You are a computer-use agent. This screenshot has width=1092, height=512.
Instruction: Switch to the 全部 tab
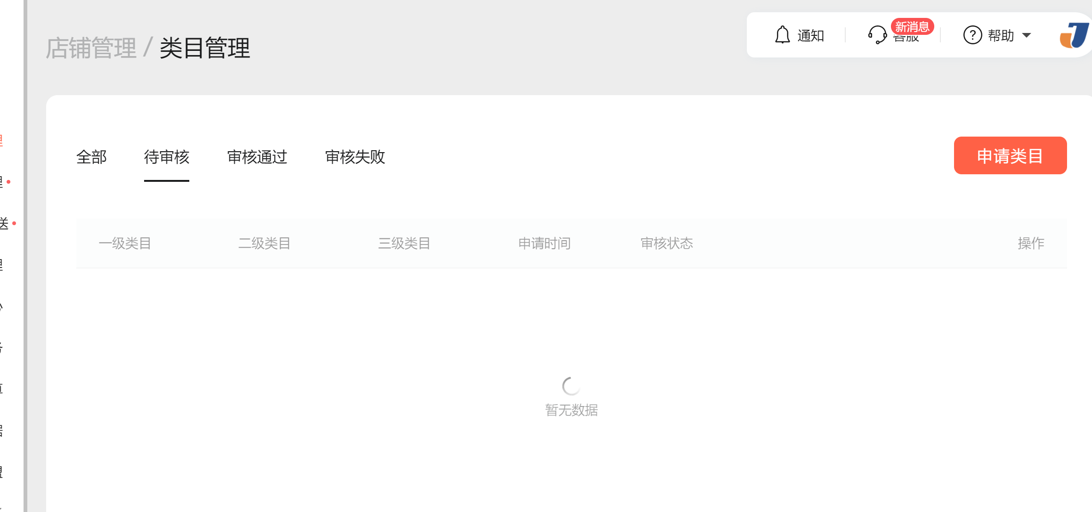pyautogui.click(x=91, y=157)
